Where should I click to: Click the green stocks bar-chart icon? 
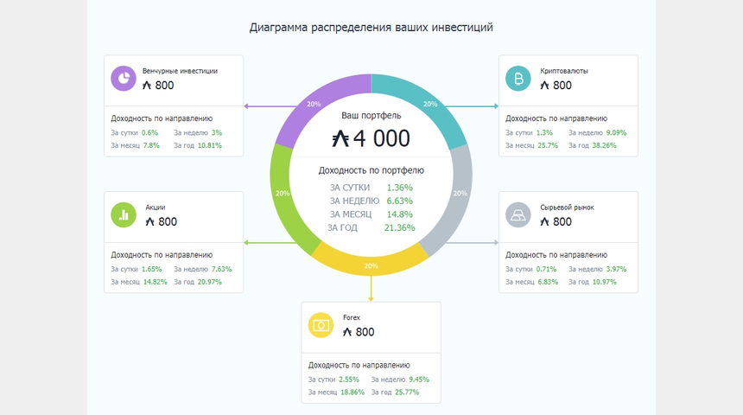point(124,215)
